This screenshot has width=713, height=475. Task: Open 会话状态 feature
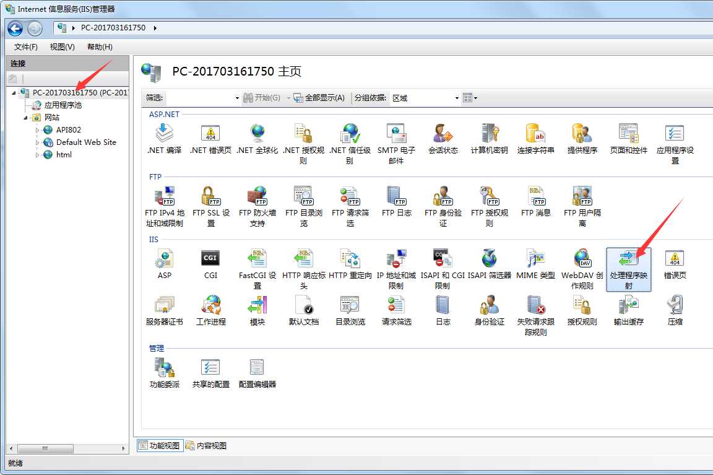(x=443, y=139)
